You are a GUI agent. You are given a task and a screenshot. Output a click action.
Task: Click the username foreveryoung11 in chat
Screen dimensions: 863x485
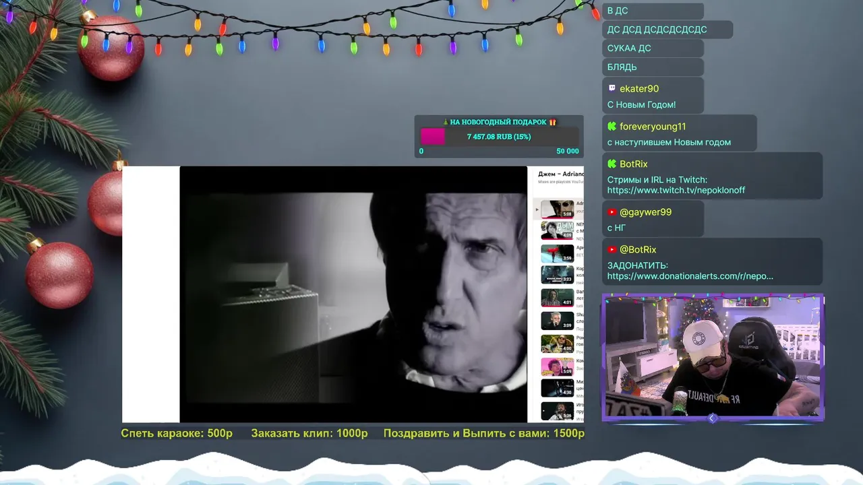653,126
